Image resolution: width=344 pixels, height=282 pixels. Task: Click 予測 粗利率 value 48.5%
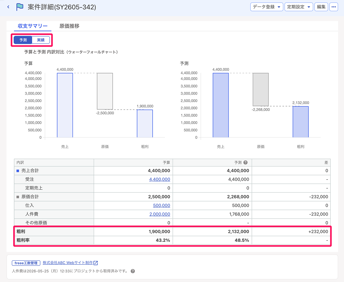pos(242,240)
